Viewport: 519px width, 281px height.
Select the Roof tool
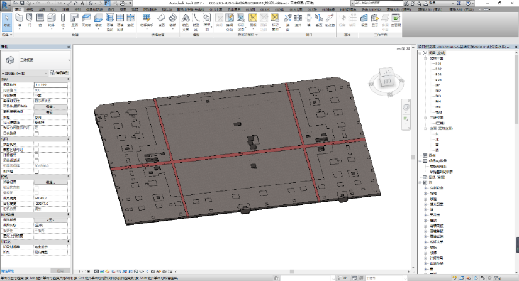[x=74, y=21]
